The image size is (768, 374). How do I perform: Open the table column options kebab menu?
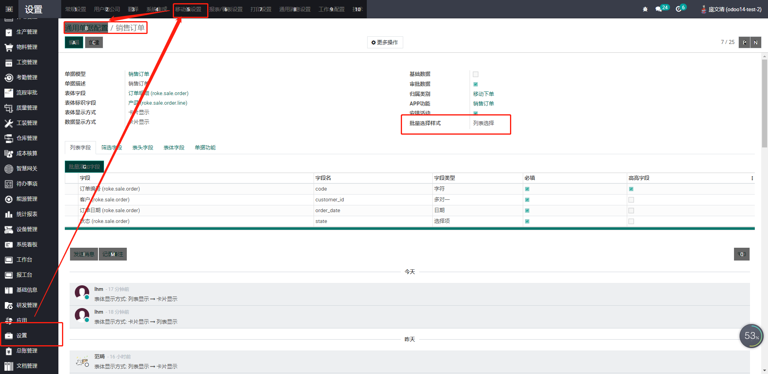(752, 178)
